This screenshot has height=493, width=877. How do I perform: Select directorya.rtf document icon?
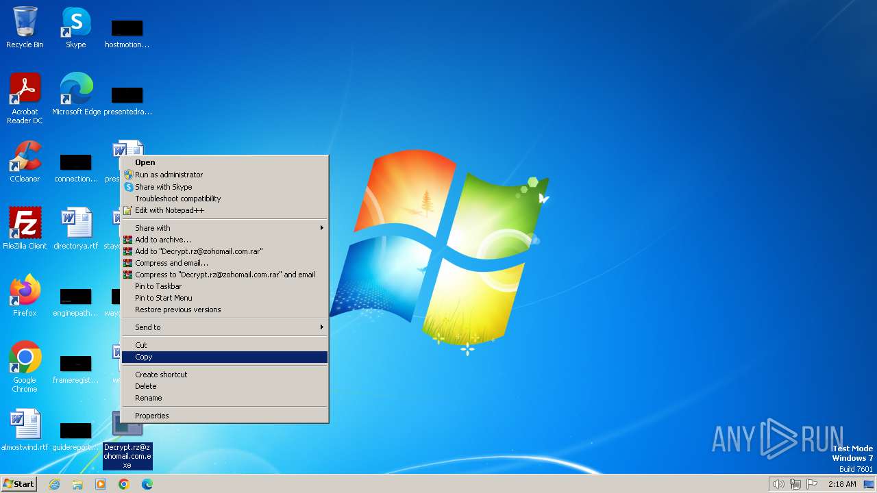76,228
